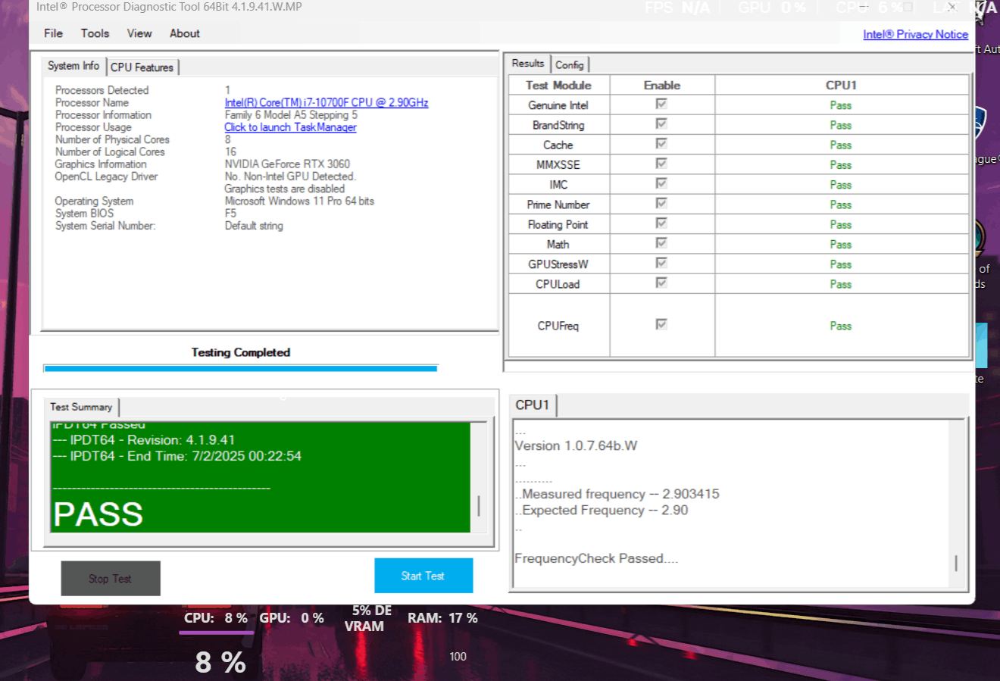Toggle the GPUStressW test checkbox
Viewport: 1000px width, 681px height.
[661, 262]
